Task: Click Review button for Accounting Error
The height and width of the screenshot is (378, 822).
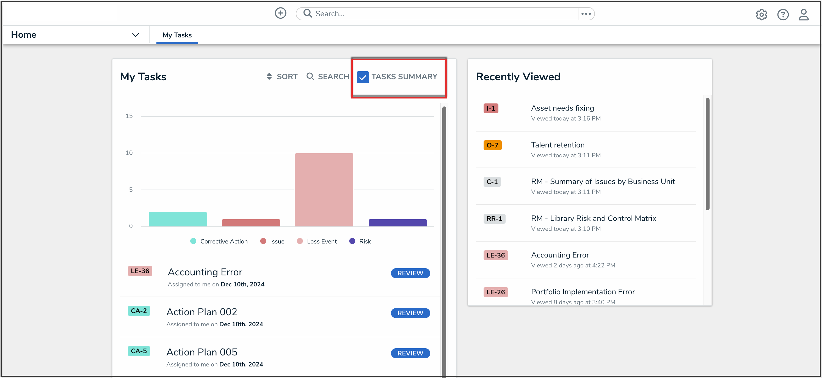Action: click(410, 273)
